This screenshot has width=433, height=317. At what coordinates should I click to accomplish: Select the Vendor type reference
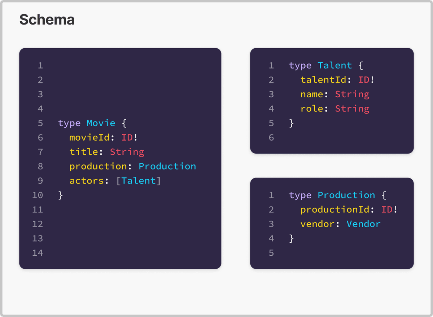364,224
